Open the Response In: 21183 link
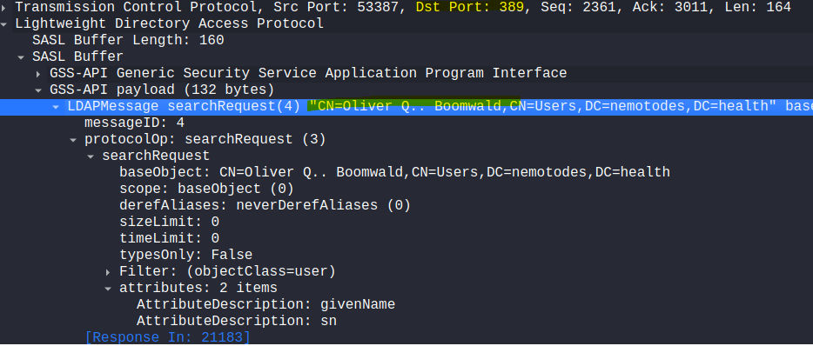This screenshot has width=813, height=346. tap(167, 337)
